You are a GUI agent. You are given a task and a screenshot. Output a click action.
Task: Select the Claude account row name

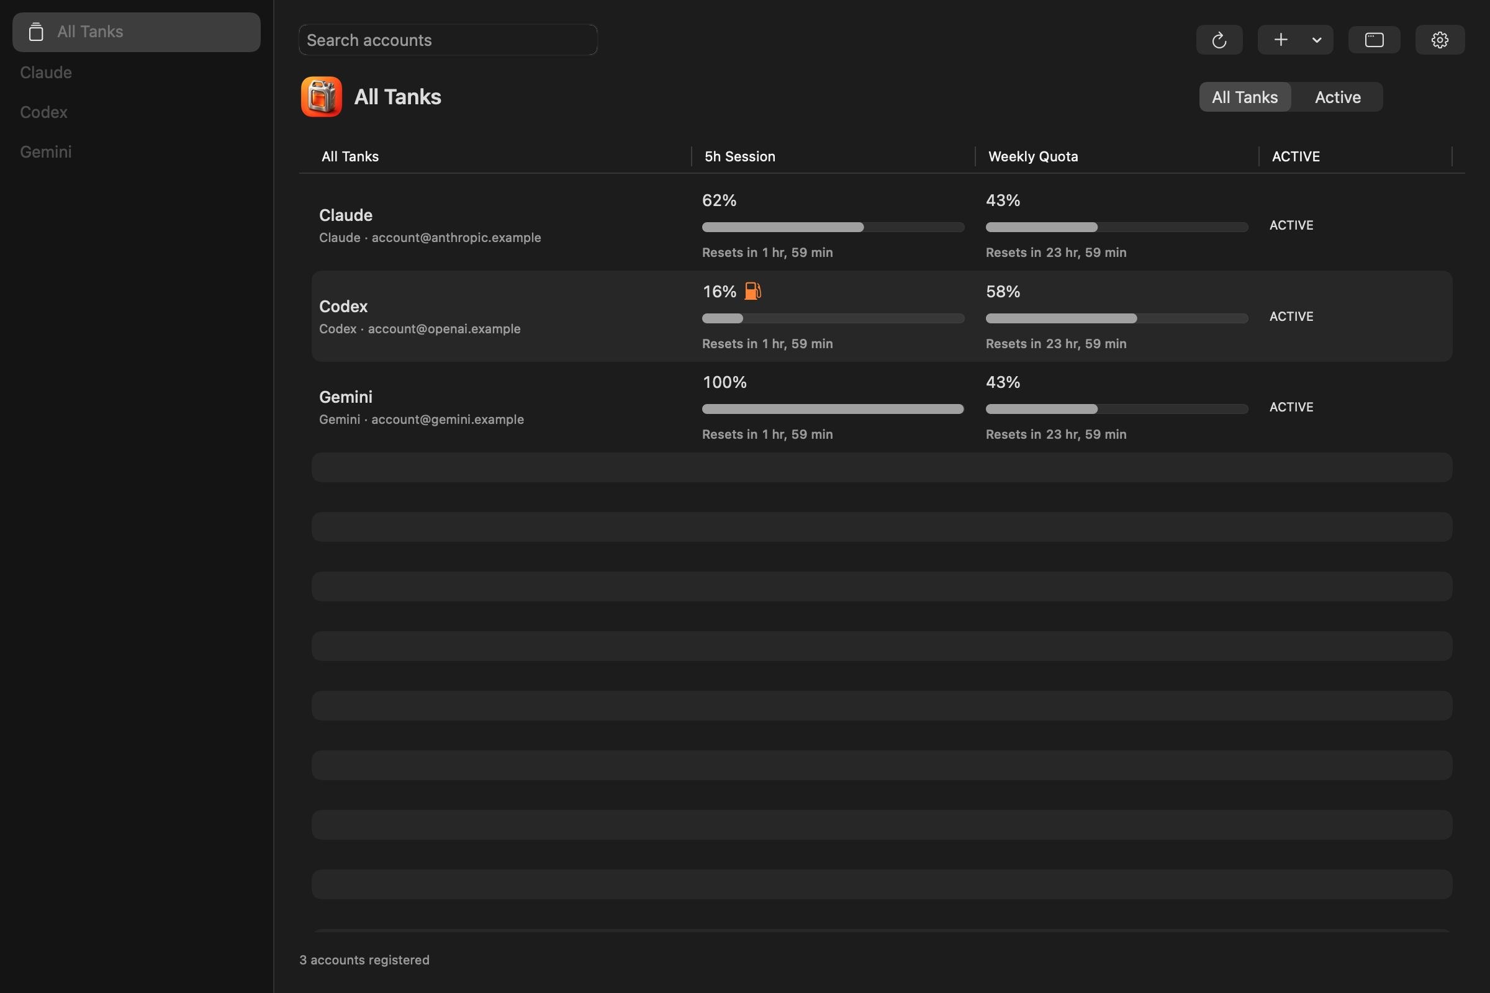[x=346, y=215]
